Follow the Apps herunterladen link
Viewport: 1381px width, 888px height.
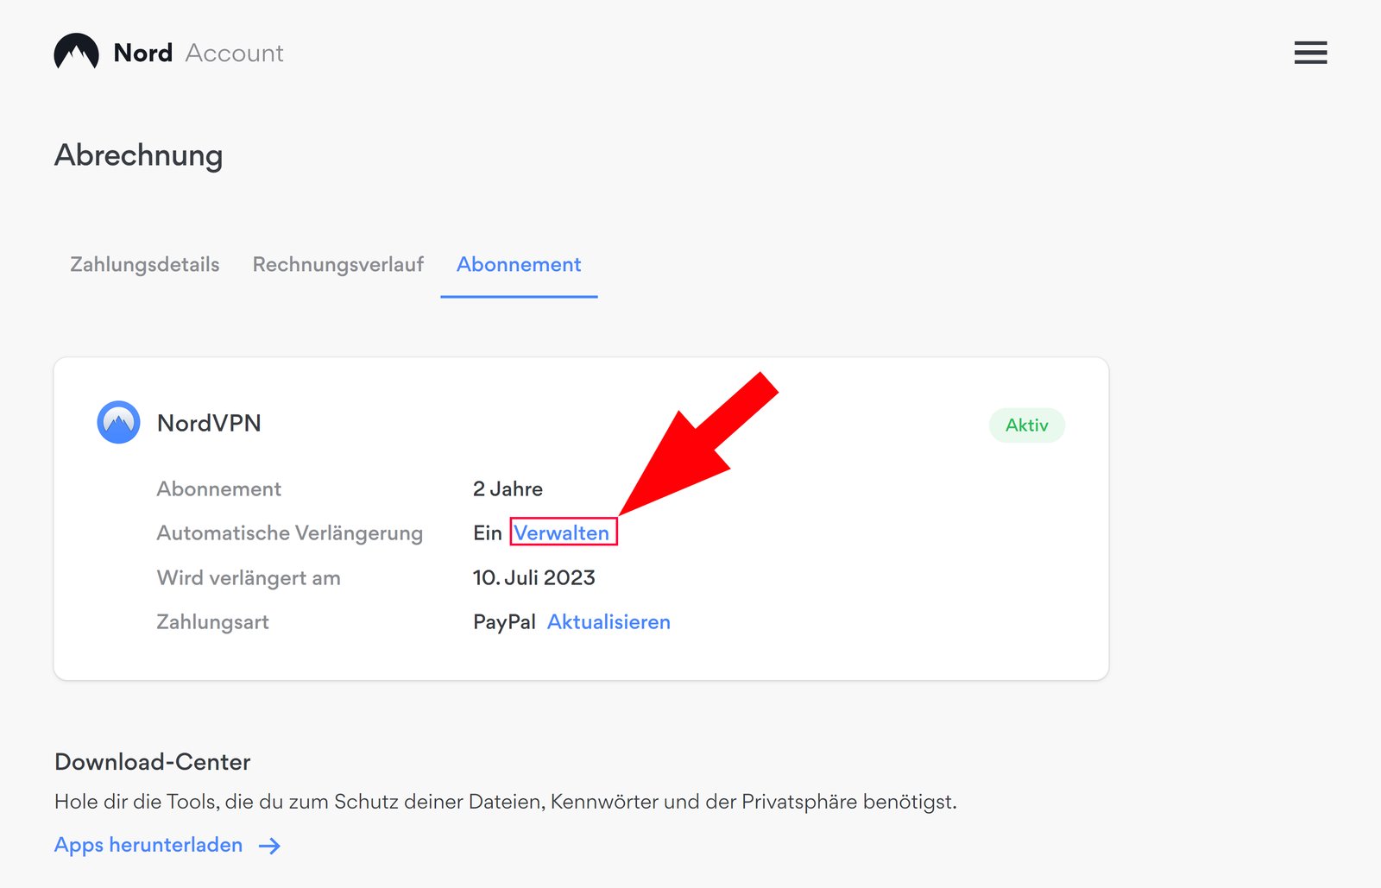point(148,845)
